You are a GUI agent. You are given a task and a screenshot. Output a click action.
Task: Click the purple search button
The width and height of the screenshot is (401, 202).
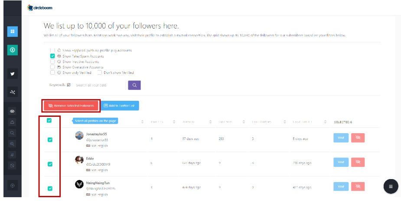click(134, 85)
